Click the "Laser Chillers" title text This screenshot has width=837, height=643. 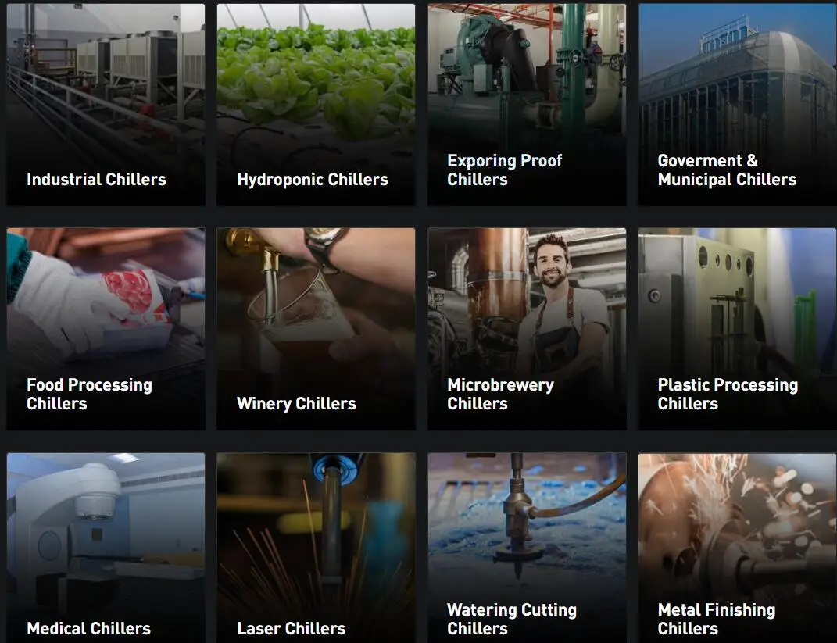tap(292, 629)
